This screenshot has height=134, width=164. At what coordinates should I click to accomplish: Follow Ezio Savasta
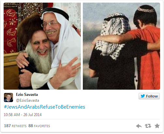[x=149, y=96]
